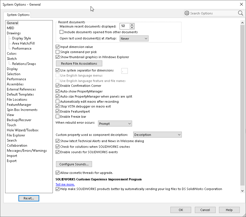Viewport: 246px width, 217px height.
Task: Expand the Description custom property dropdown
Action: click(x=157, y=135)
